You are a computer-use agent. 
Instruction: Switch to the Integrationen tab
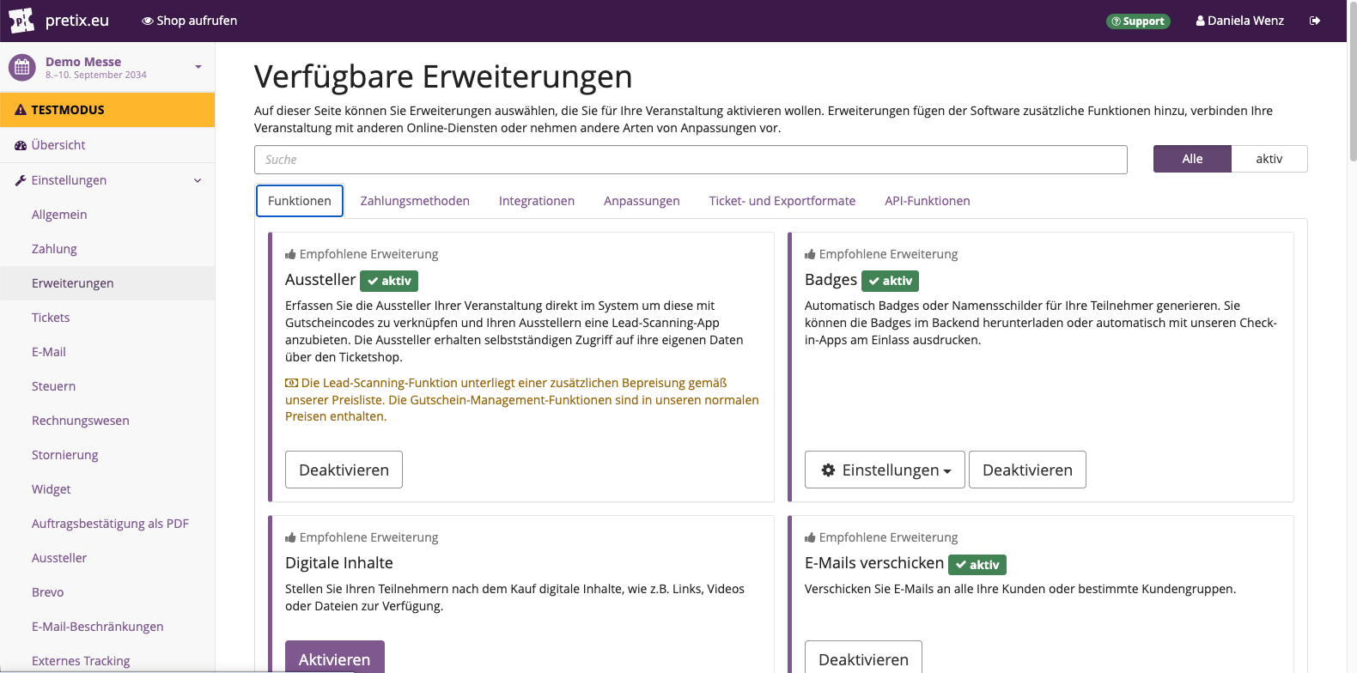coord(537,201)
